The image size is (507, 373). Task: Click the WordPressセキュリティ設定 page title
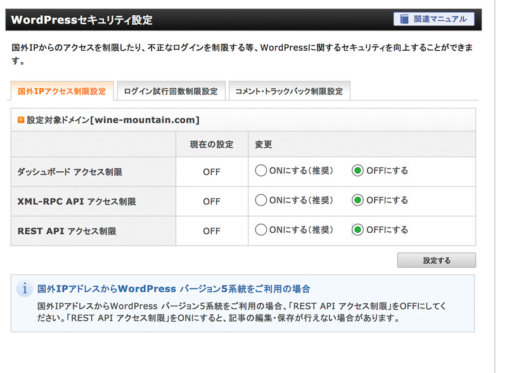coord(82,20)
